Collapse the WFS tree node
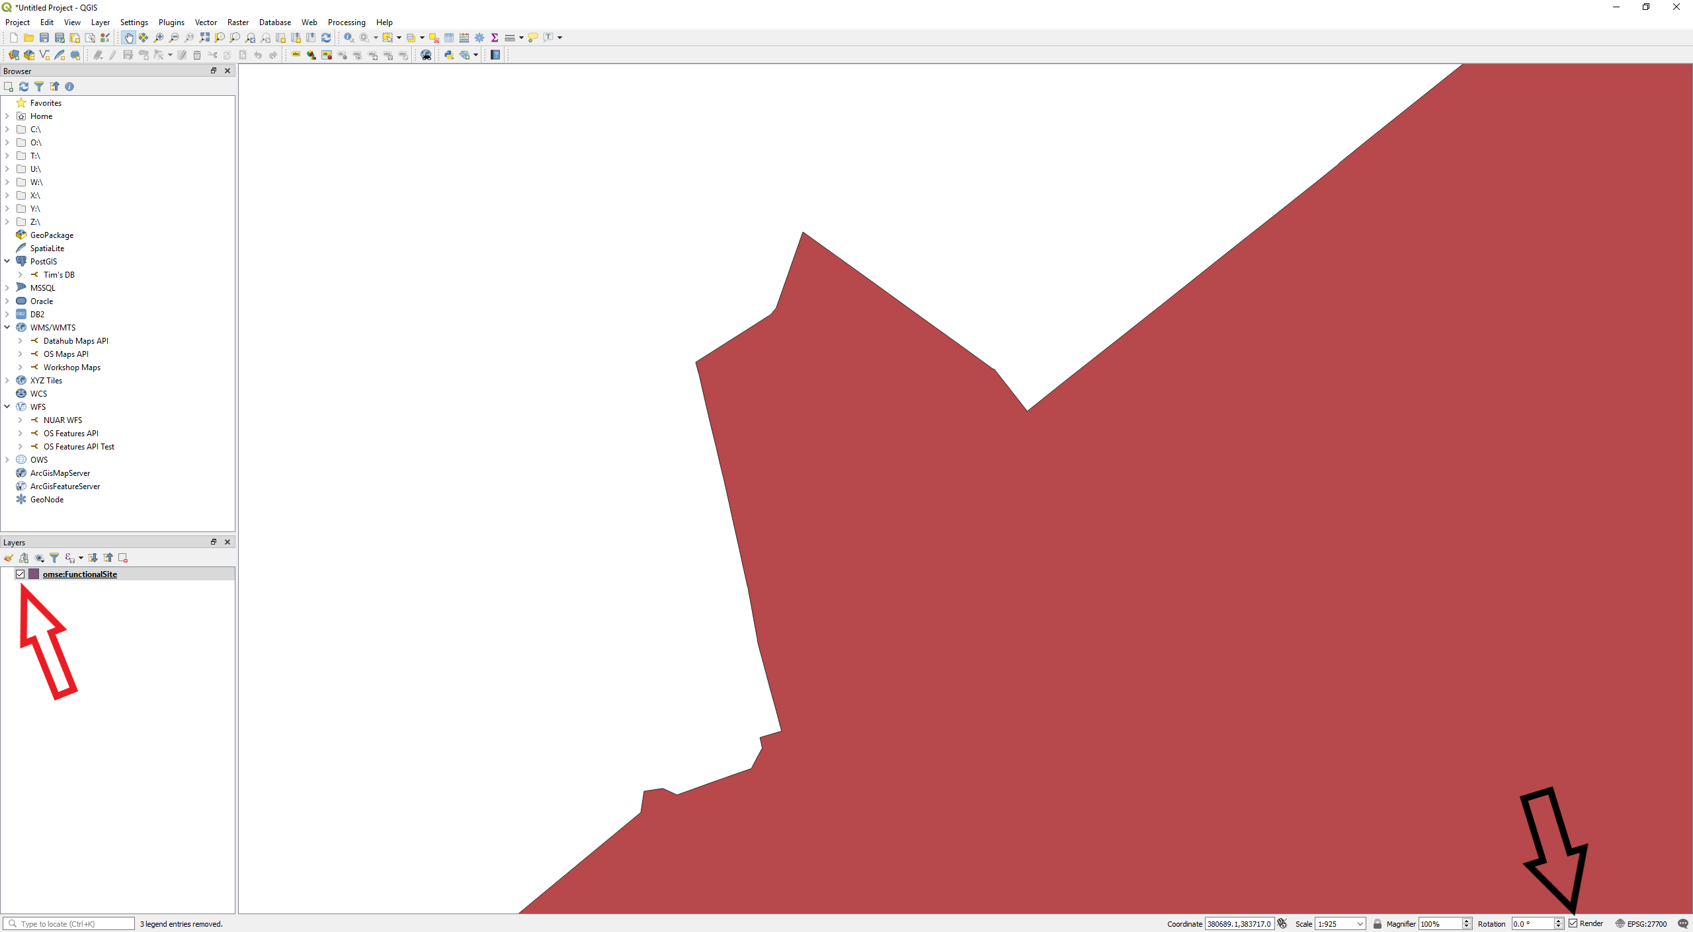This screenshot has width=1693, height=932. pyautogui.click(x=7, y=407)
